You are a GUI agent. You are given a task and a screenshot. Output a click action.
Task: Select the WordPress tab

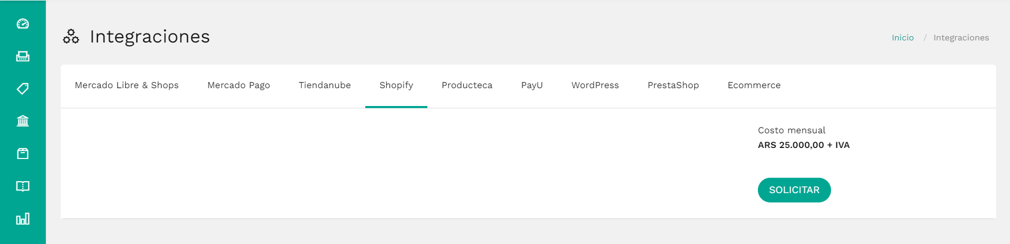(595, 86)
